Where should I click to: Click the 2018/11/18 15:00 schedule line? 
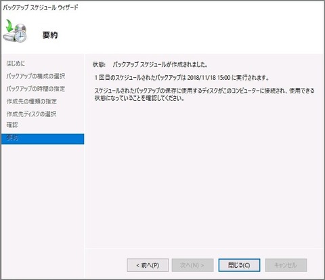(x=181, y=78)
